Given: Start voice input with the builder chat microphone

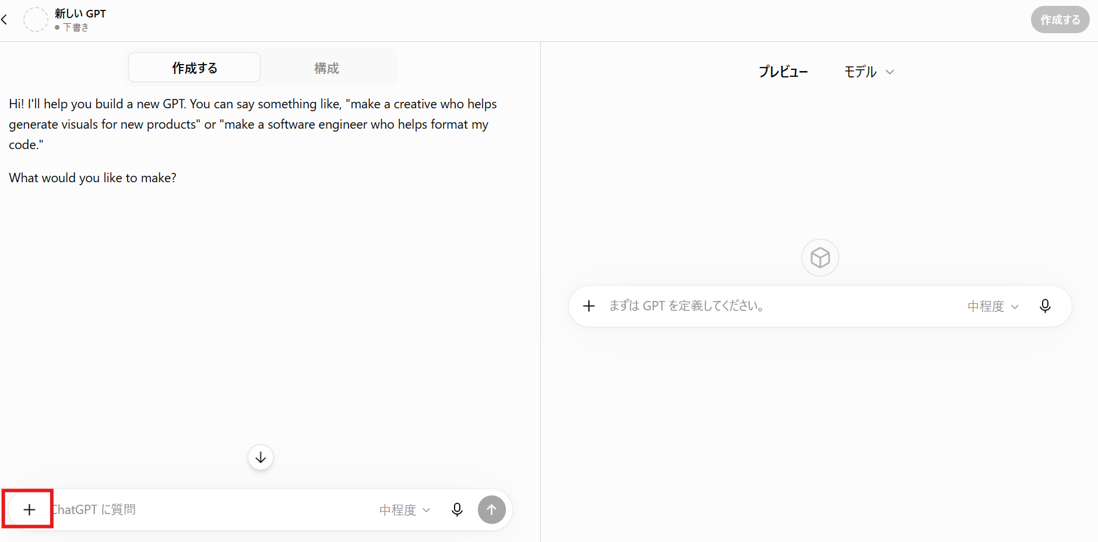Looking at the screenshot, I should click(x=457, y=509).
